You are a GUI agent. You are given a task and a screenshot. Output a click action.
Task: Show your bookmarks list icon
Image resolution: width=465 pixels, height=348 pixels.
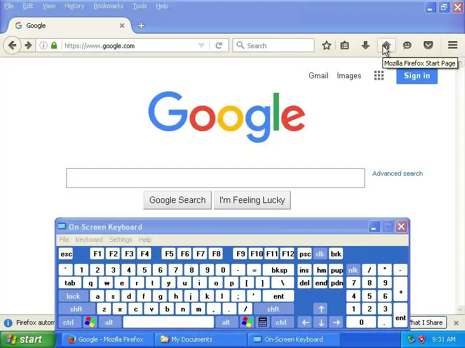click(x=345, y=46)
